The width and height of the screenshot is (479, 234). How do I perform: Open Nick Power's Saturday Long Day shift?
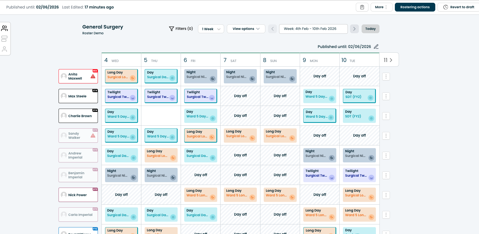[x=240, y=195]
